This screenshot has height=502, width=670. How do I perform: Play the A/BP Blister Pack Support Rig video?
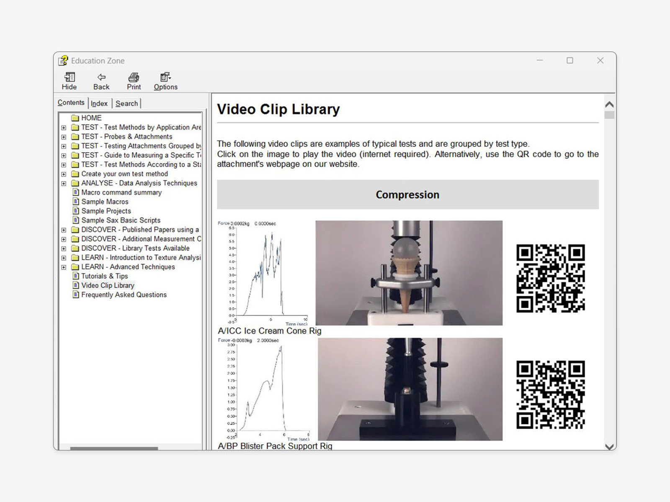410,389
